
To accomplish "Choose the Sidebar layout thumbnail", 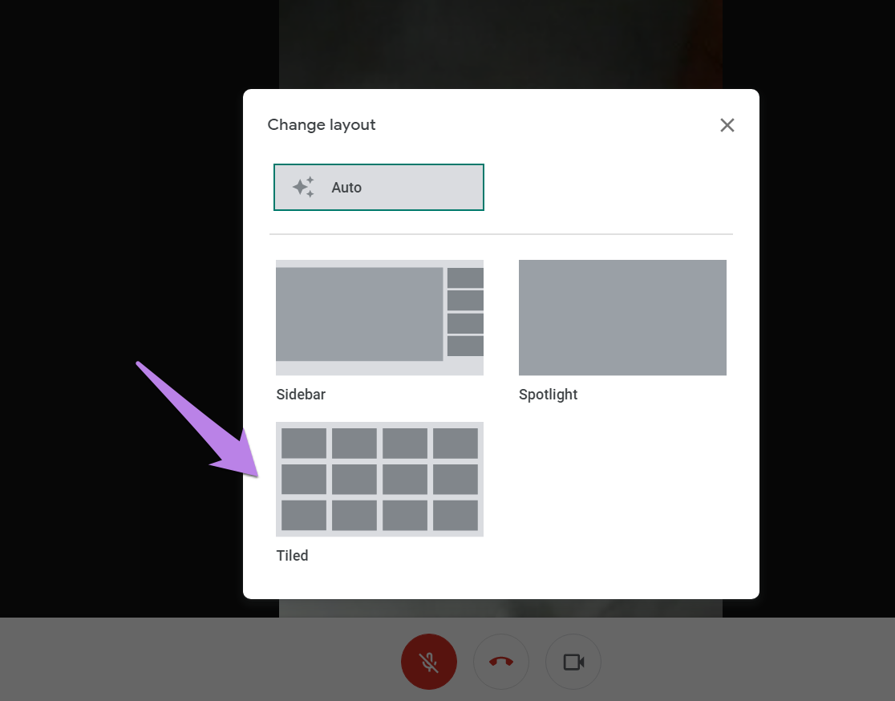I will coord(379,318).
